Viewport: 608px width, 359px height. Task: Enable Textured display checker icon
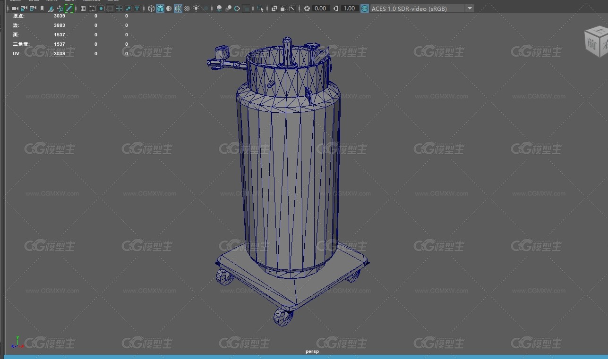(187, 8)
